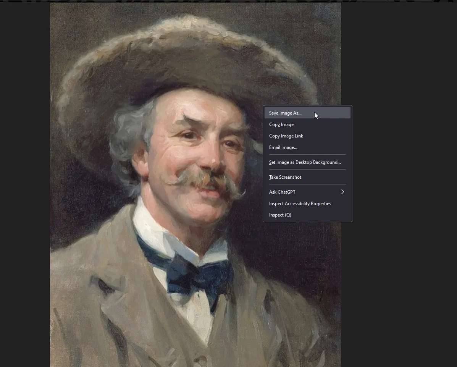Set Image as Desktop Background
457x367 pixels.
[x=305, y=162]
